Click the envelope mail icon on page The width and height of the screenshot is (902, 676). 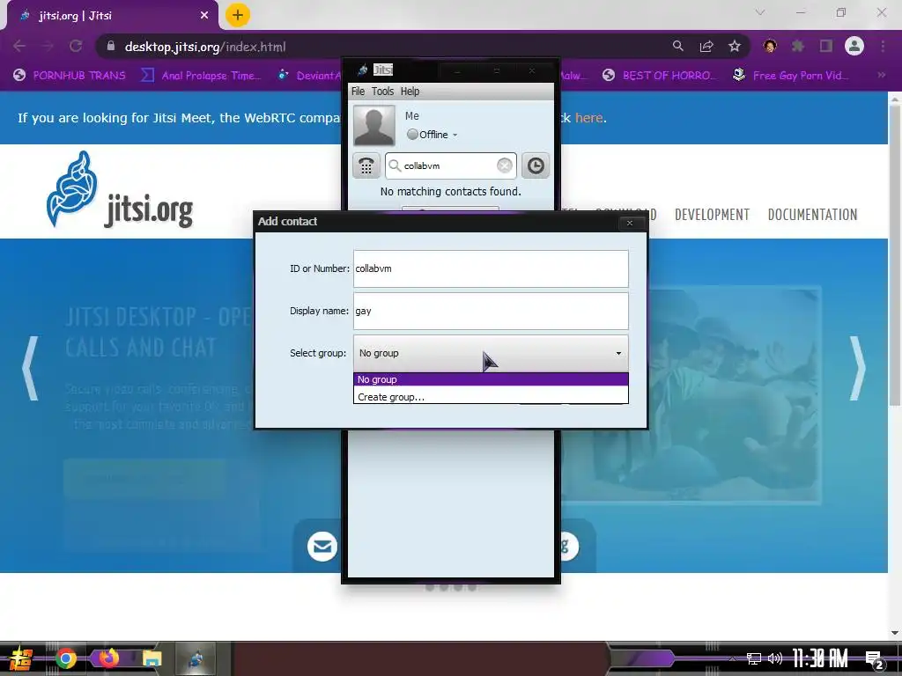click(322, 546)
